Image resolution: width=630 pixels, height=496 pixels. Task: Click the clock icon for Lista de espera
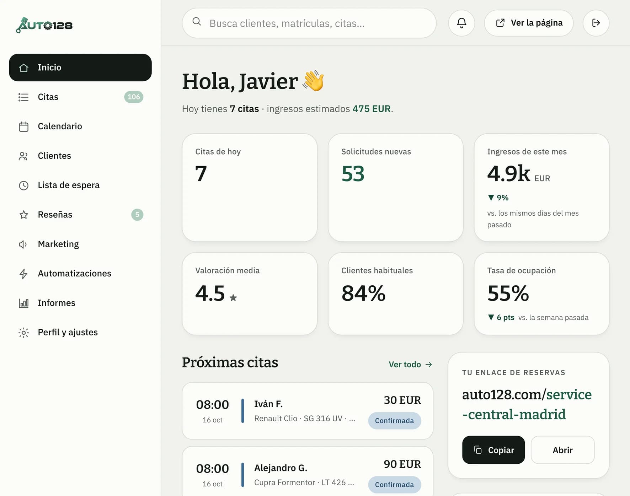click(23, 185)
